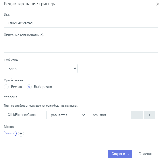Screen dimensions: 162x162
Task: Focus the empty Описание text area
Action: tap(81, 46)
